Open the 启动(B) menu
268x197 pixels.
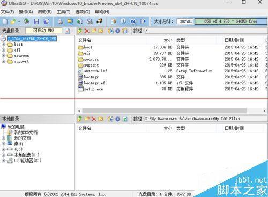click(x=44, y=12)
